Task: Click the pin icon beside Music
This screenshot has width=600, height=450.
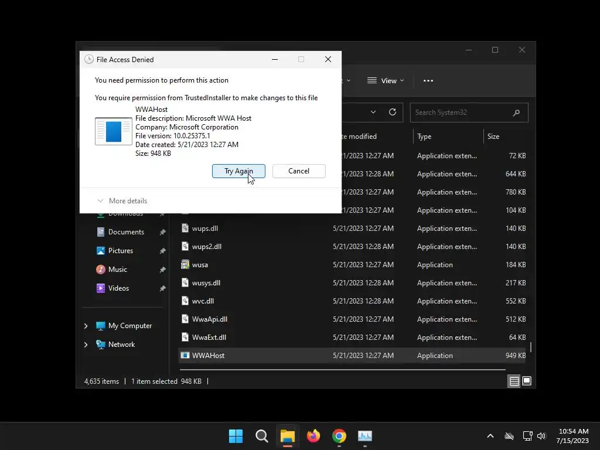Action: click(x=162, y=270)
